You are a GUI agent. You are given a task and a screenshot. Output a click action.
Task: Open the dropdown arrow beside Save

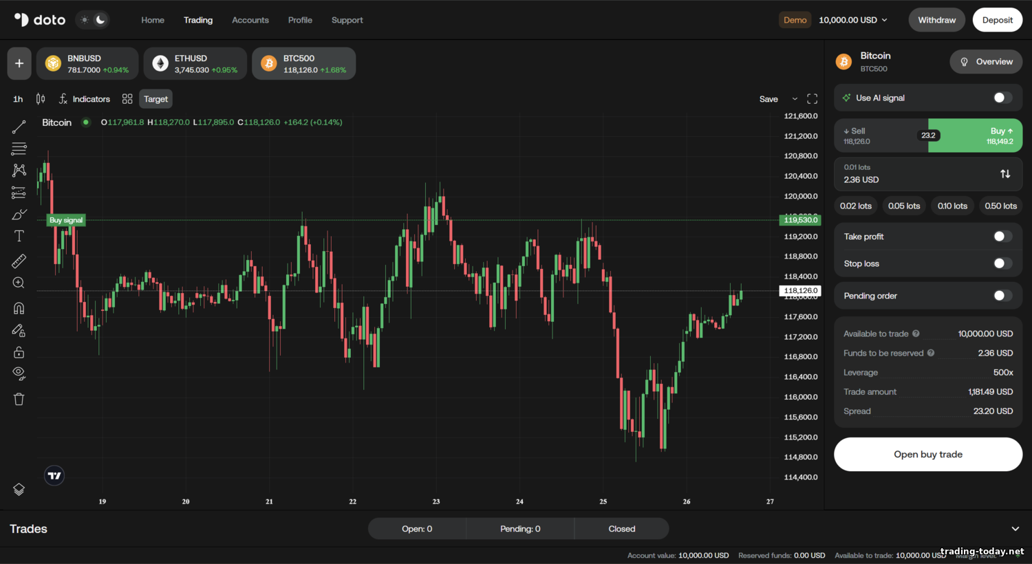coord(795,99)
